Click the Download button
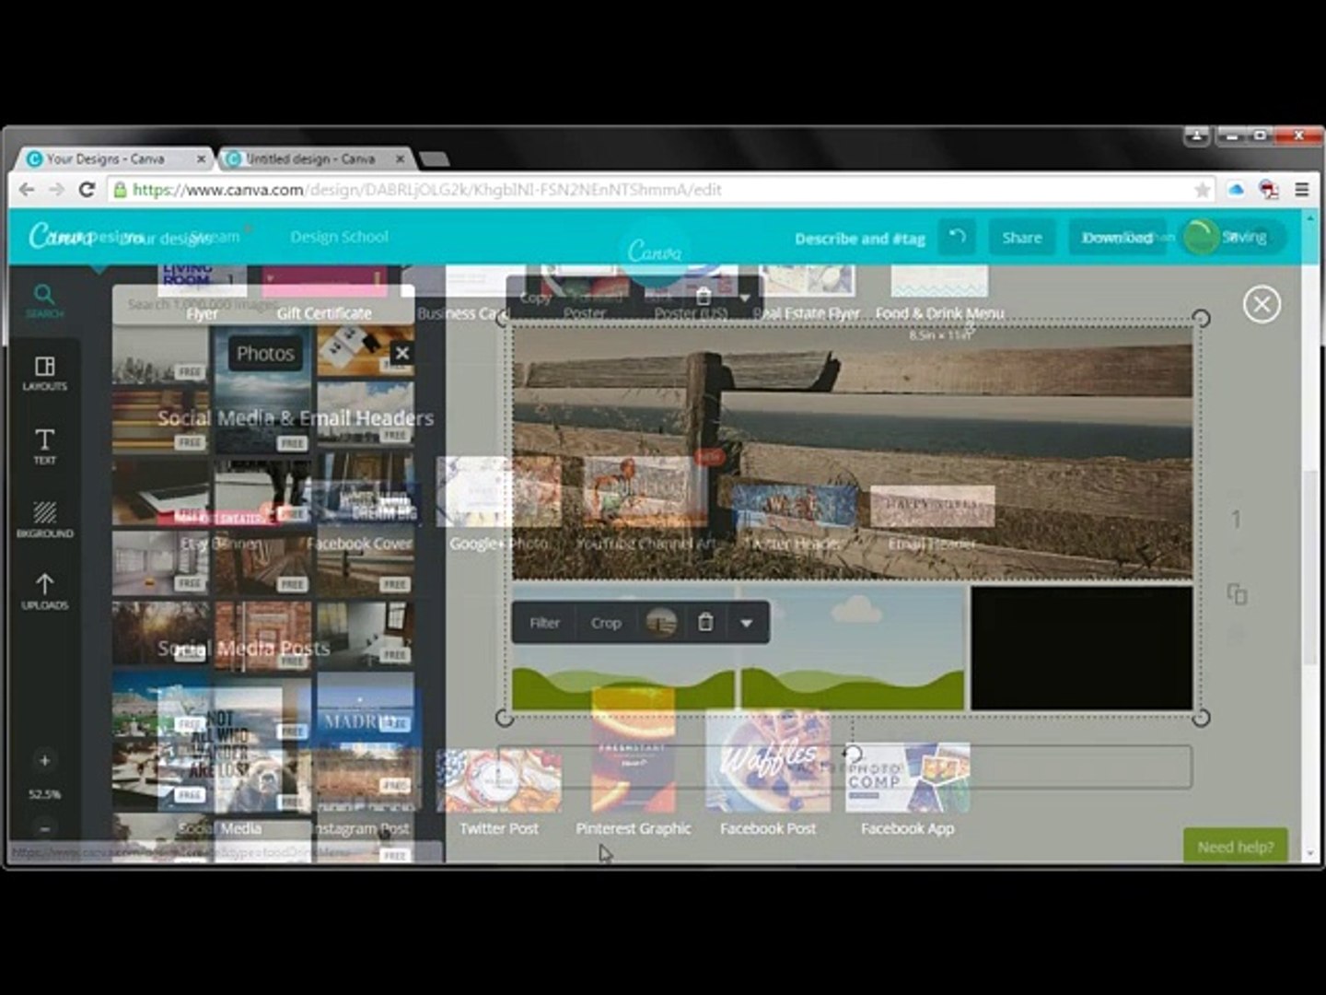The height and width of the screenshot is (995, 1326). pyautogui.click(x=1117, y=237)
